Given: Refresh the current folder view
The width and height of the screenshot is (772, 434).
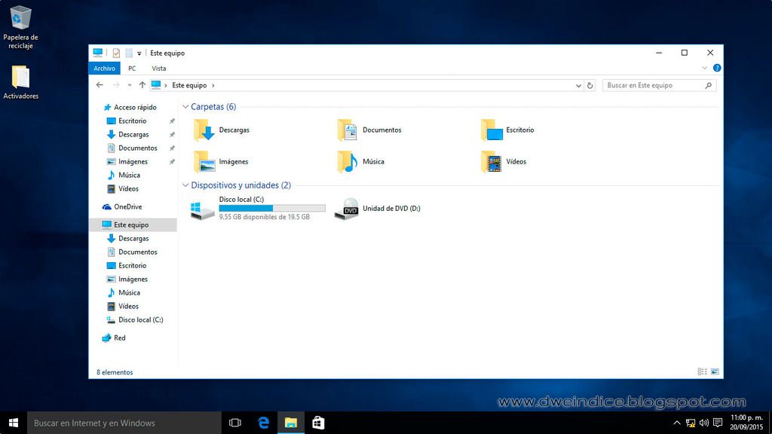Looking at the screenshot, I should (590, 86).
